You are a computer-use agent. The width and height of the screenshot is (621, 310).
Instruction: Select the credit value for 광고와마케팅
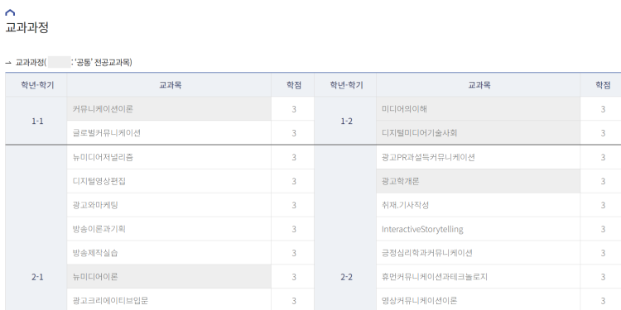[294, 205]
